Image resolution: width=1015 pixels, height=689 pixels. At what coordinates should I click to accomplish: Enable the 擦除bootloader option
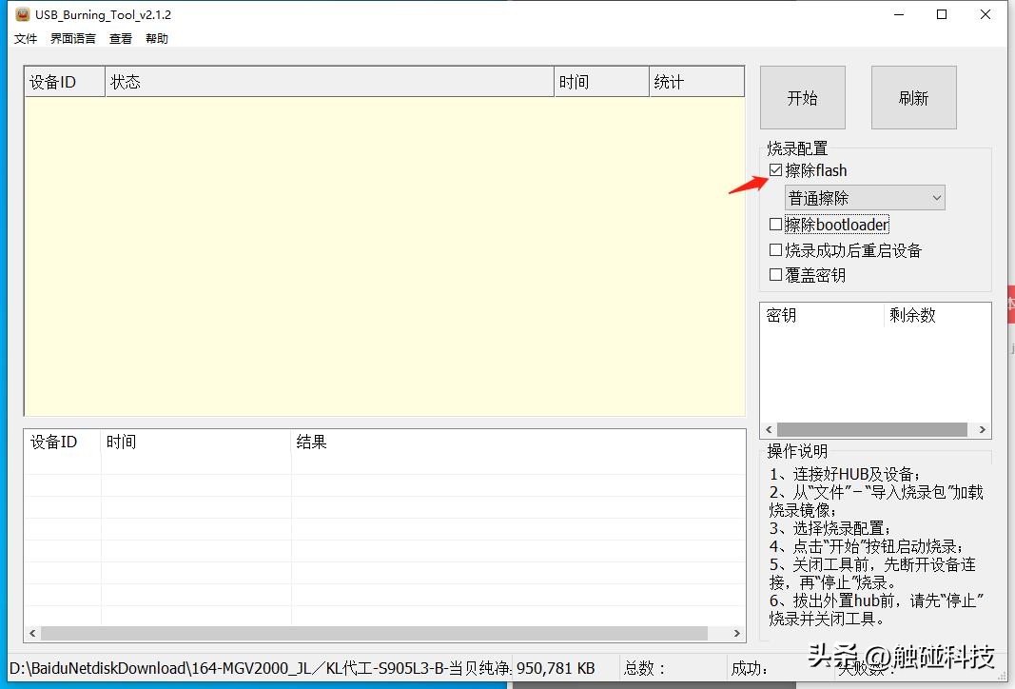pyautogui.click(x=776, y=224)
